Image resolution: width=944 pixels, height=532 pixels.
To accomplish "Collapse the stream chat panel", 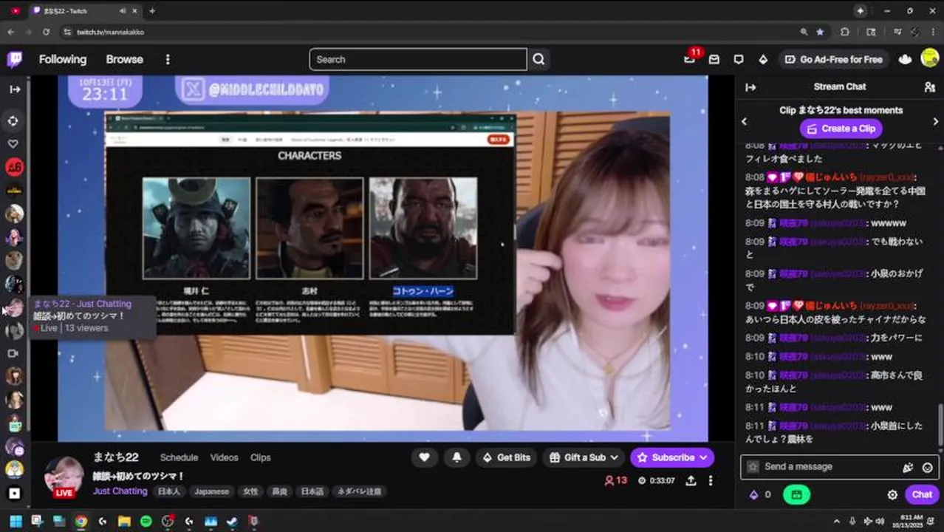I will coord(750,87).
